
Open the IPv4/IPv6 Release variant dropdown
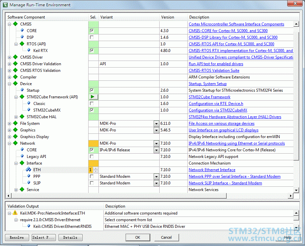(156, 150)
